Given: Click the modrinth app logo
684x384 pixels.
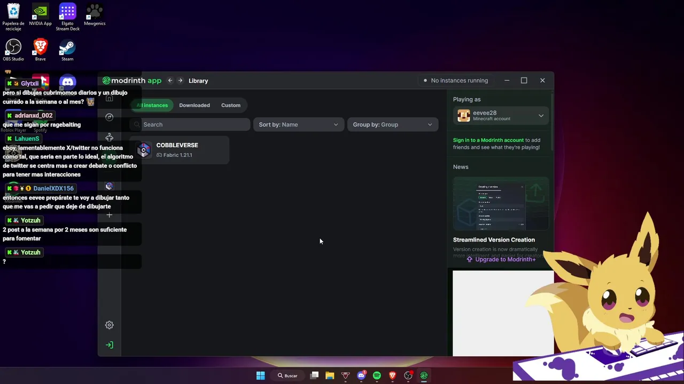Looking at the screenshot, I should 132,81.
